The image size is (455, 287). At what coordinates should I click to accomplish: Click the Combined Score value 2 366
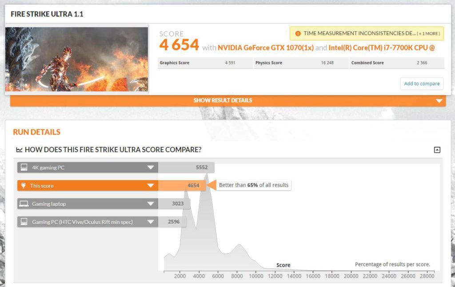click(x=422, y=63)
